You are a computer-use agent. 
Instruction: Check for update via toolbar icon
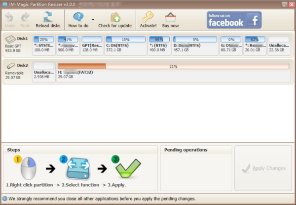[x=115, y=17]
